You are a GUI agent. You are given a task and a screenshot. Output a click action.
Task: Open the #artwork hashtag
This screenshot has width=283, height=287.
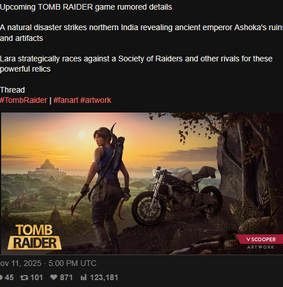pyautogui.click(x=95, y=100)
